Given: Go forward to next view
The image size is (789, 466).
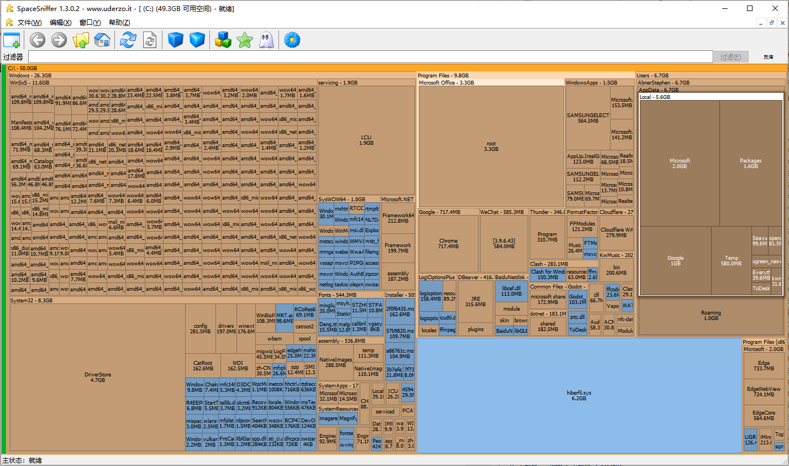Looking at the screenshot, I should point(59,40).
